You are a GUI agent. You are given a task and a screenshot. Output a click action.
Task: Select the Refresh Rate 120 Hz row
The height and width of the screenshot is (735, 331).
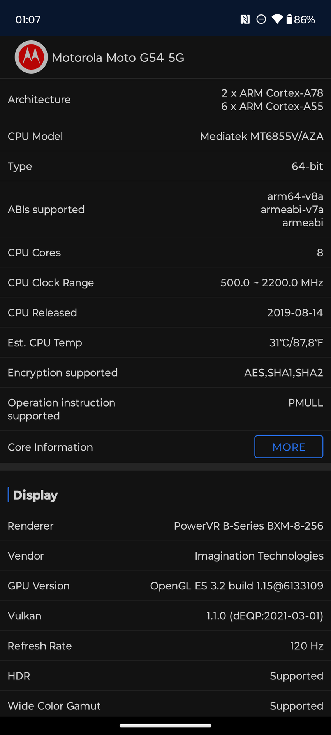[165, 646]
